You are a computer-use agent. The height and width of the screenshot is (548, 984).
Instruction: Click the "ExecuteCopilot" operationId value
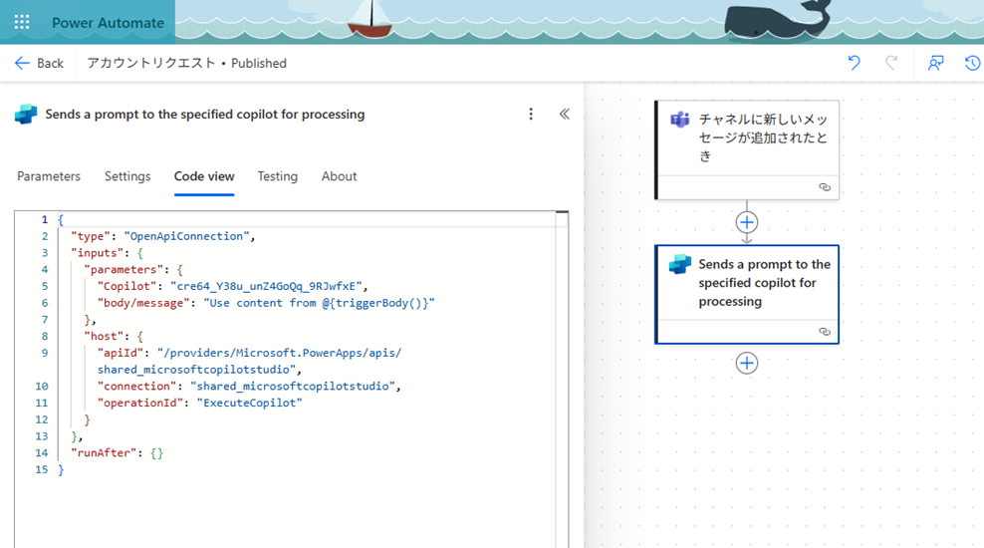coord(250,403)
